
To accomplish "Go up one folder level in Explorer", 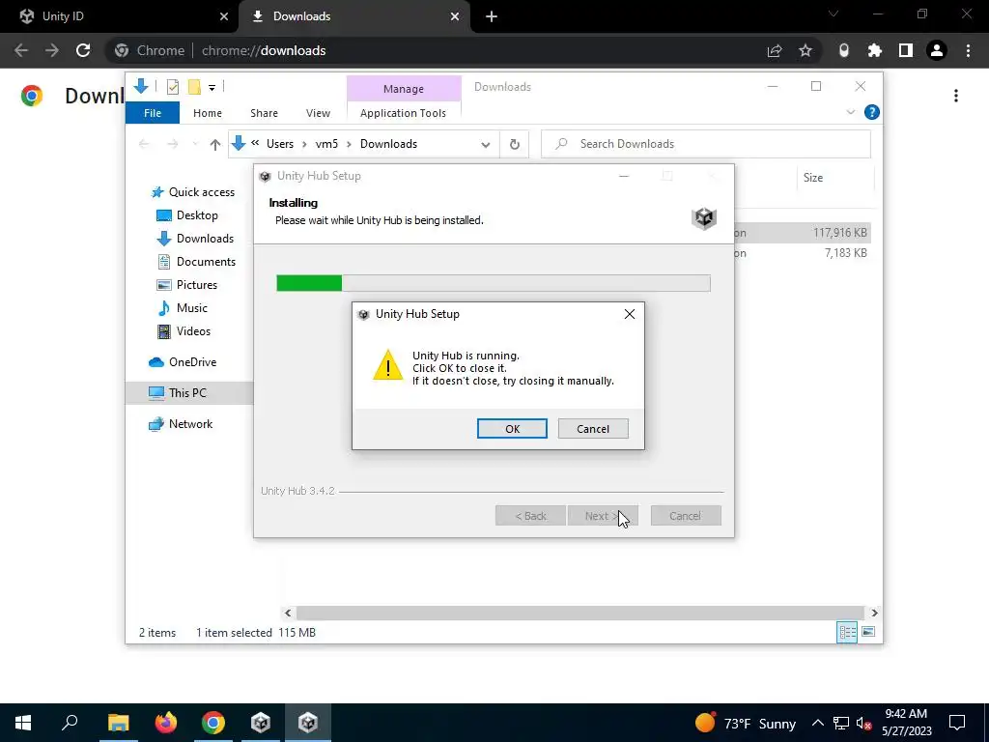I will point(215,145).
